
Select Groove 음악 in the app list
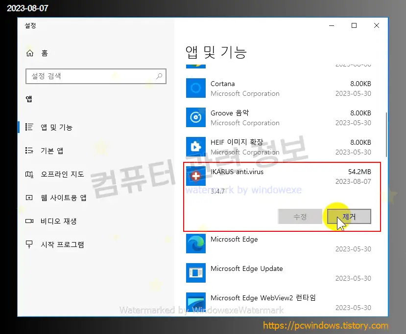tap(278, 118)
